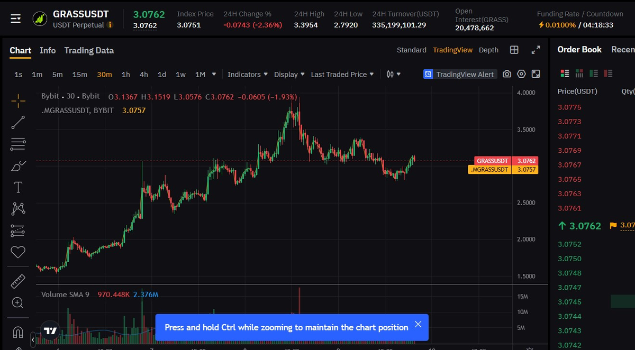The image size is (635, 350).
Task: Click the Funding Rate / Countdown label
Action: click(x=580, y=14)
